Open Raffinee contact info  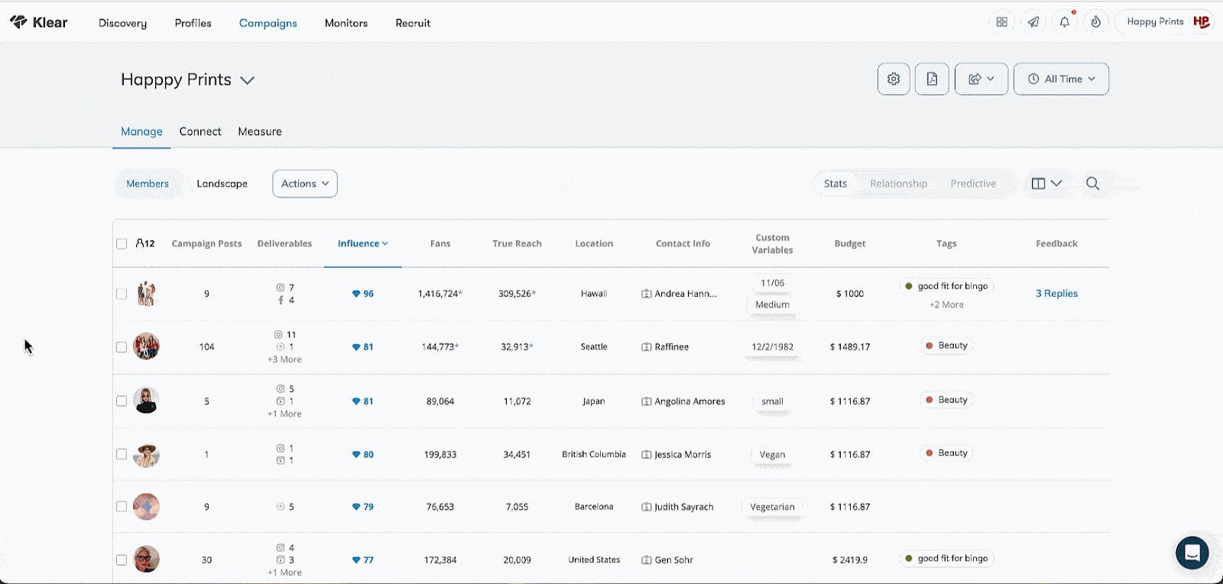(x=665, y=347)
